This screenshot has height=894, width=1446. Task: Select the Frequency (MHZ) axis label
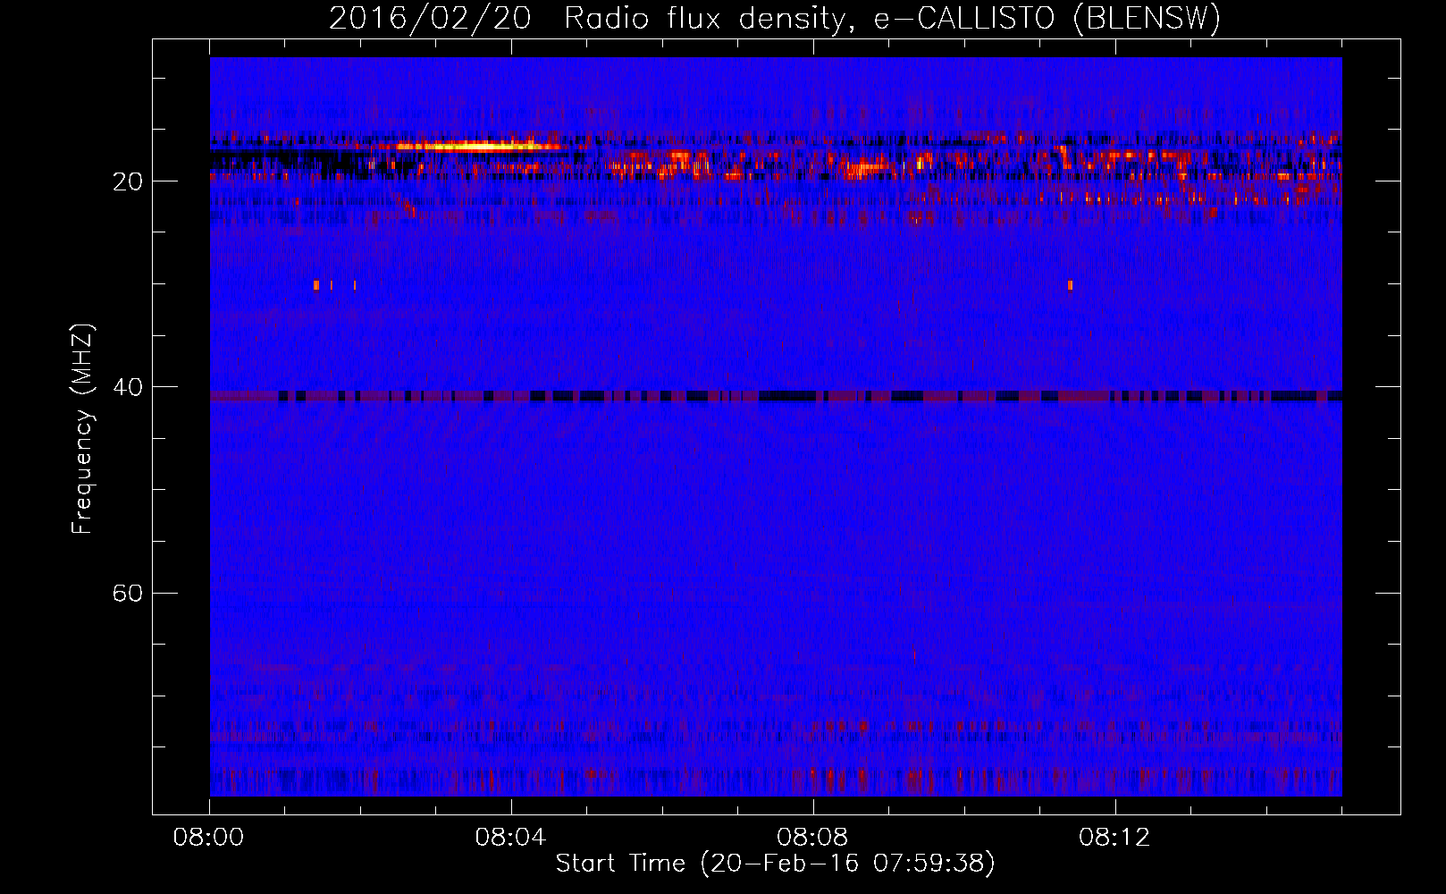click(82, 429)
